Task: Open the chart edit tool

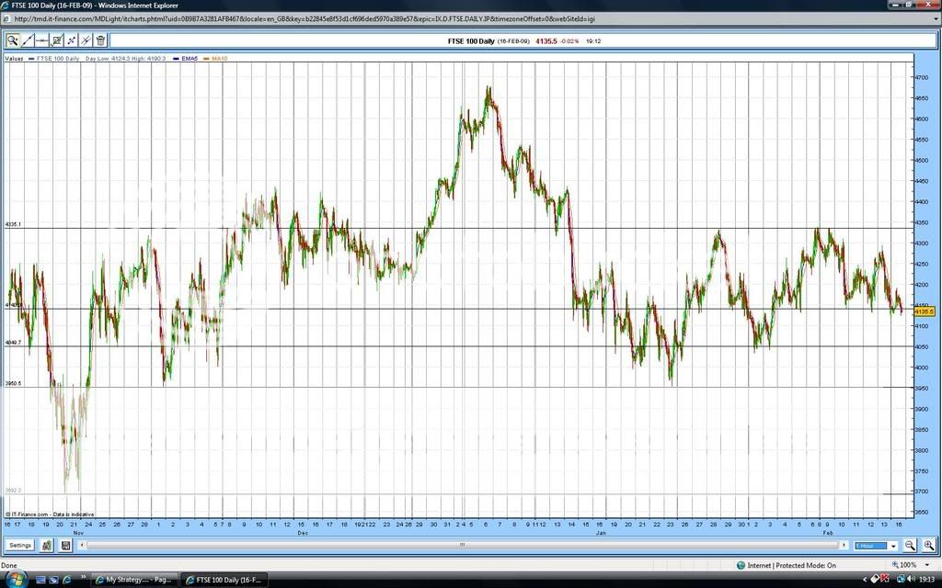Action: (55, 40)
